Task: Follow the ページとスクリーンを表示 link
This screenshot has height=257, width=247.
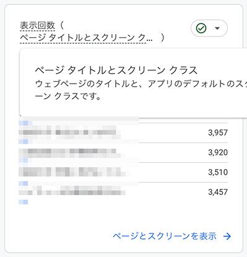Action: tap(165, 236)
